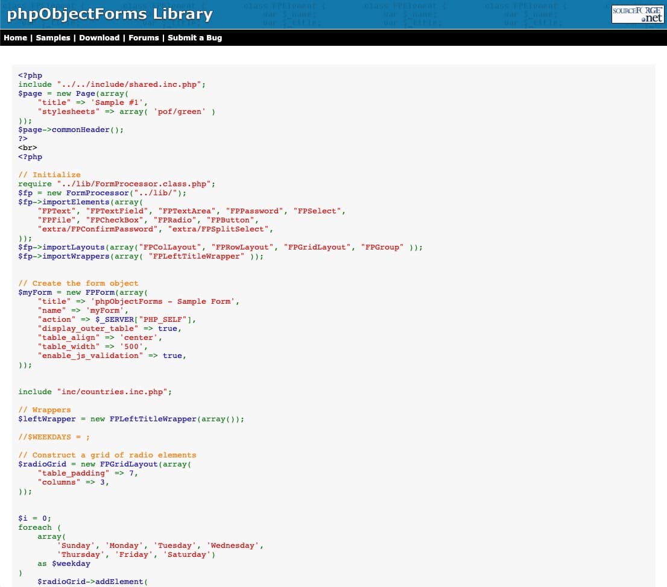
Task: Click the 'FPLeftTitleWrapper' string in importWrappers
Action: pyautogui.click(x=198, y=256)
